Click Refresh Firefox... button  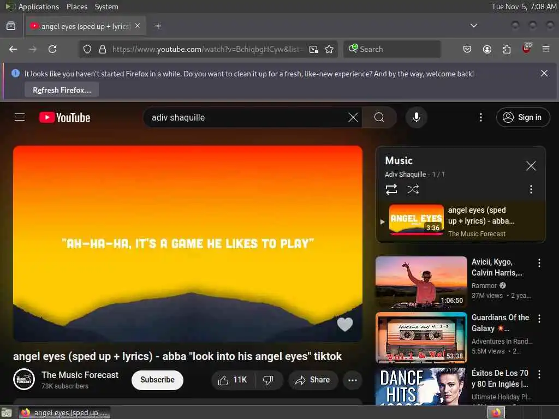pos(62,90)
